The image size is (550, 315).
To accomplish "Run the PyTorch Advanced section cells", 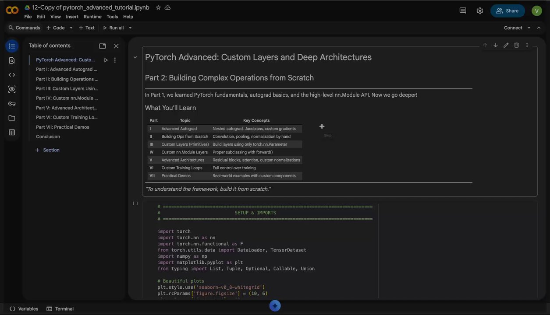I will pos(106,60).
